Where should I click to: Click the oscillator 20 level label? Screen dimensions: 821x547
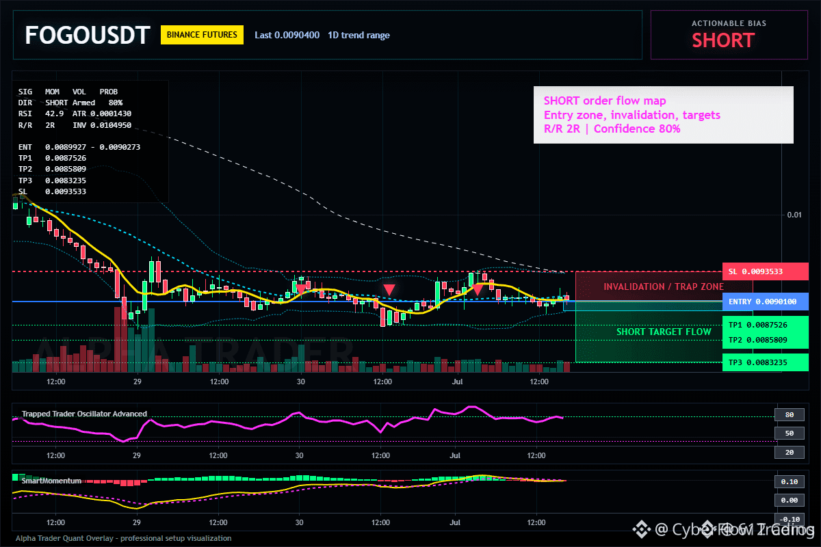(x=788, y=452)
